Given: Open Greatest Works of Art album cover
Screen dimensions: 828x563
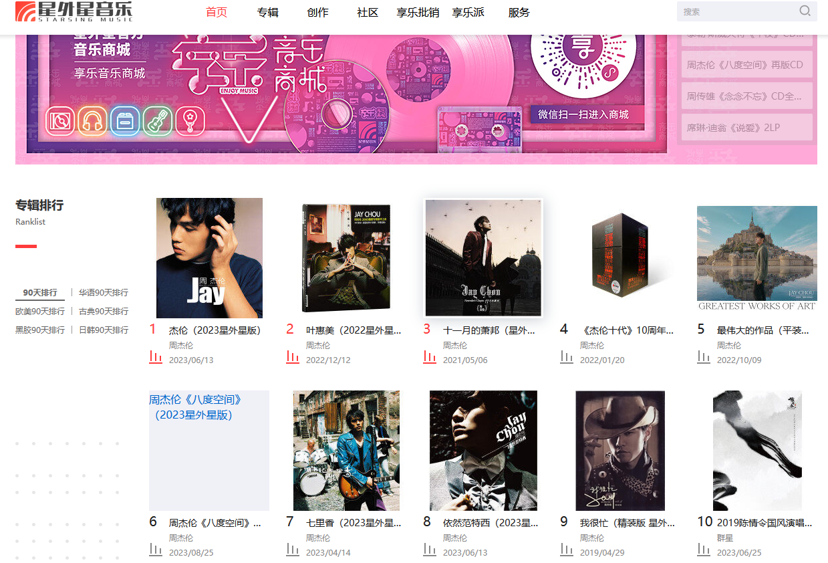Looking at the screenshot, I should (x=757, y=258).
